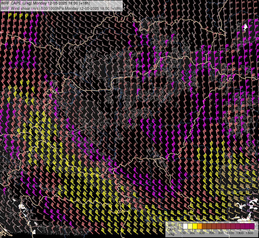Viewport: 259px width, 238px height.
Task: Click the '700' legend value label
Action: (x=211, y=233)
